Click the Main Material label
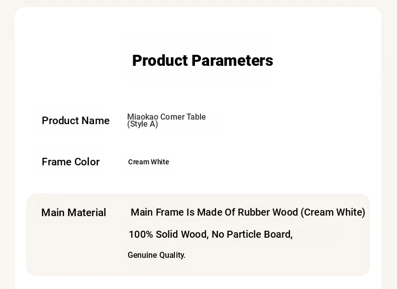The image size is (397, 289). click(73, 213)
